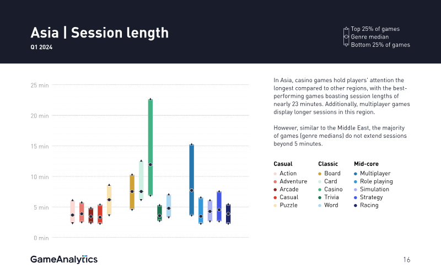Click the Board bar bottom triangle
Viewport: 441px width, 279px height.
point(132,210)
